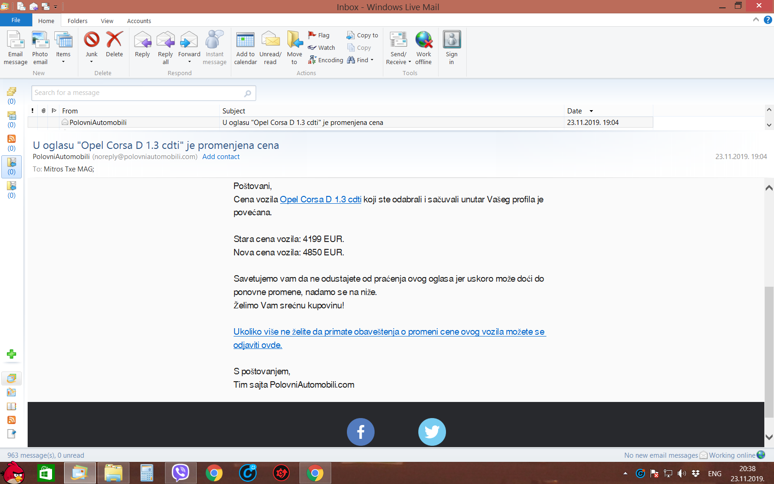
Task: Open Send/Receive dropdown
Action: (399, 48)
